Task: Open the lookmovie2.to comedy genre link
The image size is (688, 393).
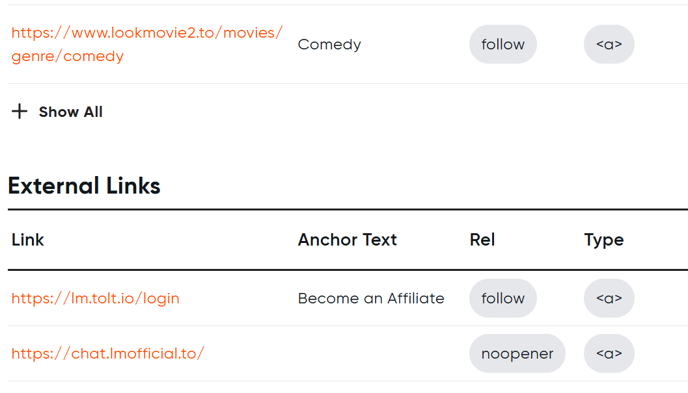Action: (x=147, y=44)
